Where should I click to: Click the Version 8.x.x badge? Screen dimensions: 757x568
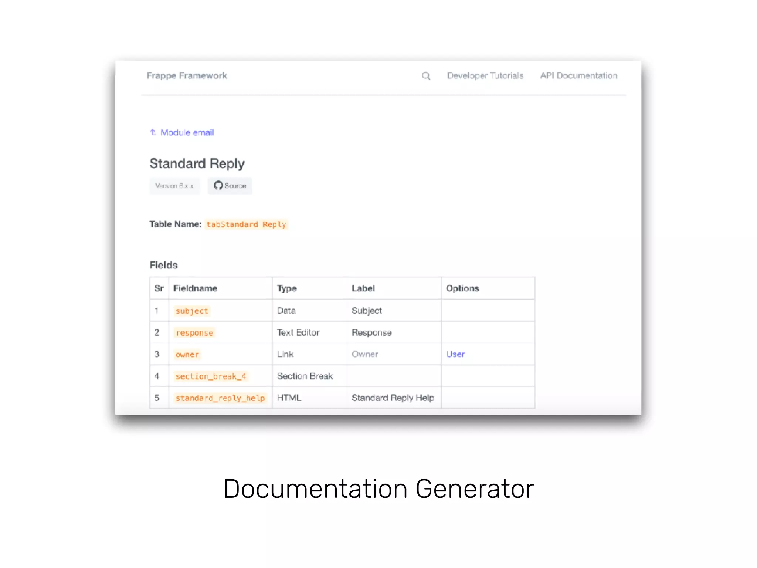pyautogui.click(x=174, y=186)
